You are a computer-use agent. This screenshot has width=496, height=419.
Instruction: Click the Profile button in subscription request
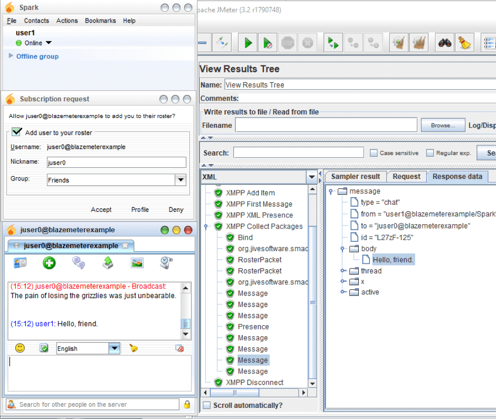pos(140,209)
